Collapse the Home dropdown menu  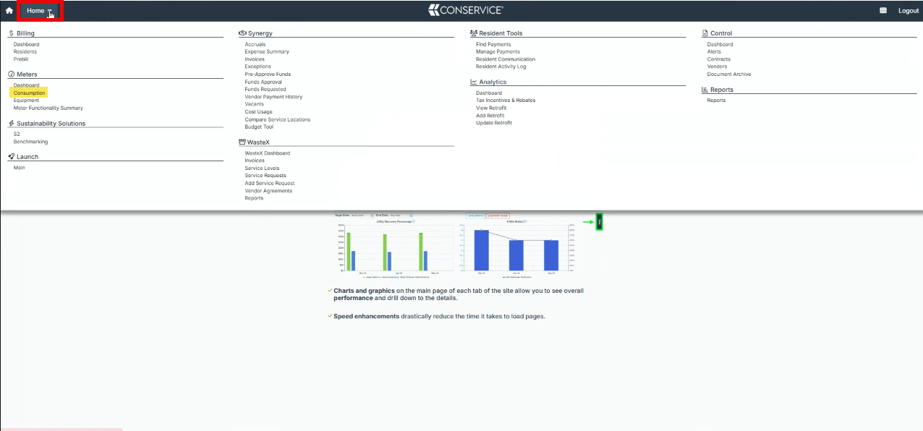point(40,11)
